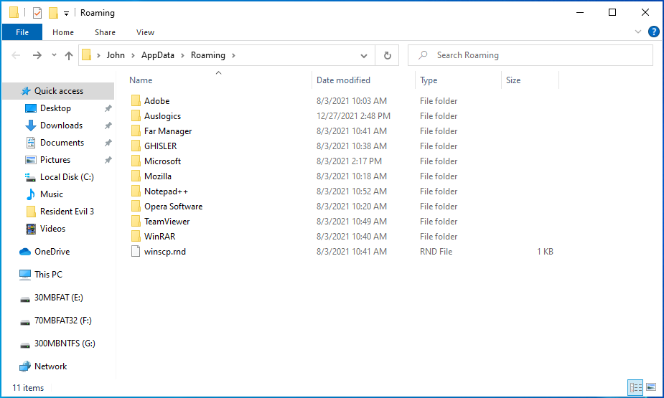This screenshot has height=398, width=664.
Task: Open the Help question mark icon
Action: pyautogui.click(x=653, y=32)
